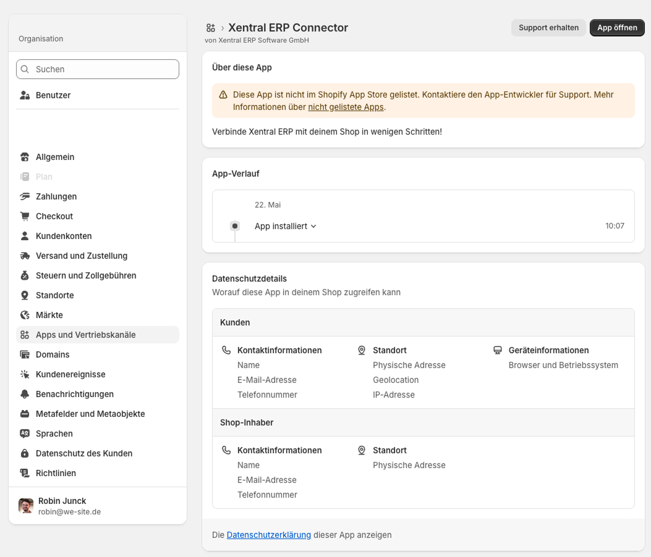This screenshot has height=557, width=651.
Task: Click the Kundenereignisse cursor icon
Action: [25, 374]
